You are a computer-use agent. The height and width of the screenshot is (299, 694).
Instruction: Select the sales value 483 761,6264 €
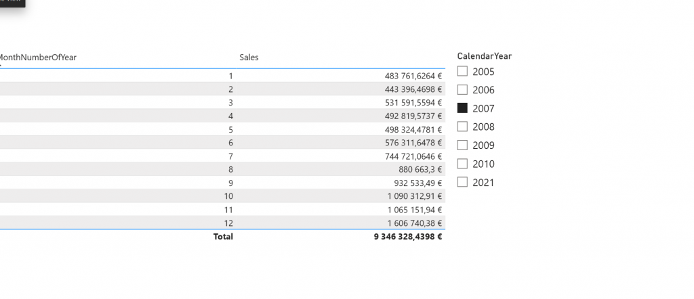(x=413, y=76)
